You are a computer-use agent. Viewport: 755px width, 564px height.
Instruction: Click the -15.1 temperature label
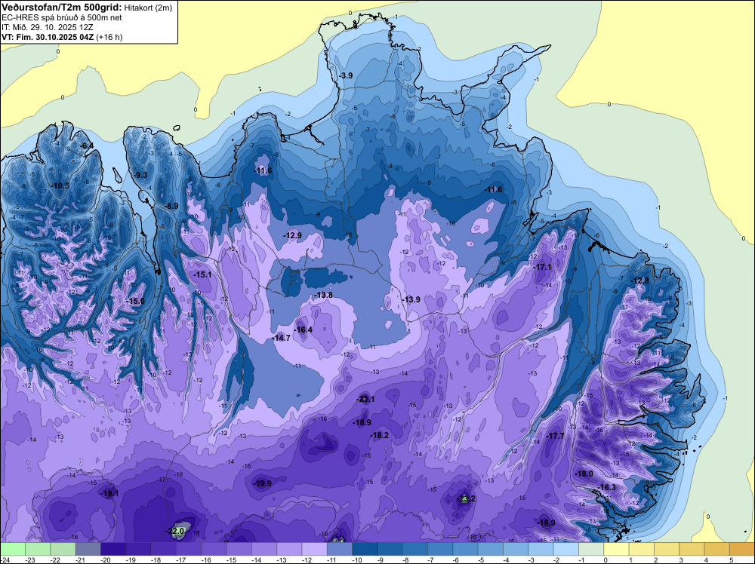[x=202, y=274]
